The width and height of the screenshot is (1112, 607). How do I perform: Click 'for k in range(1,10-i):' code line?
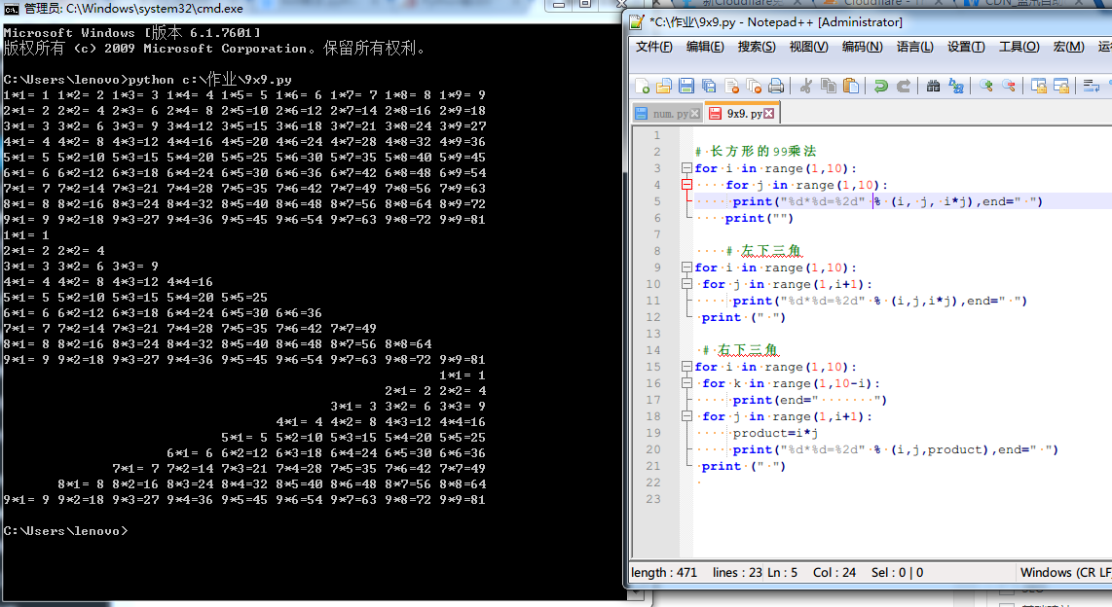791,383
